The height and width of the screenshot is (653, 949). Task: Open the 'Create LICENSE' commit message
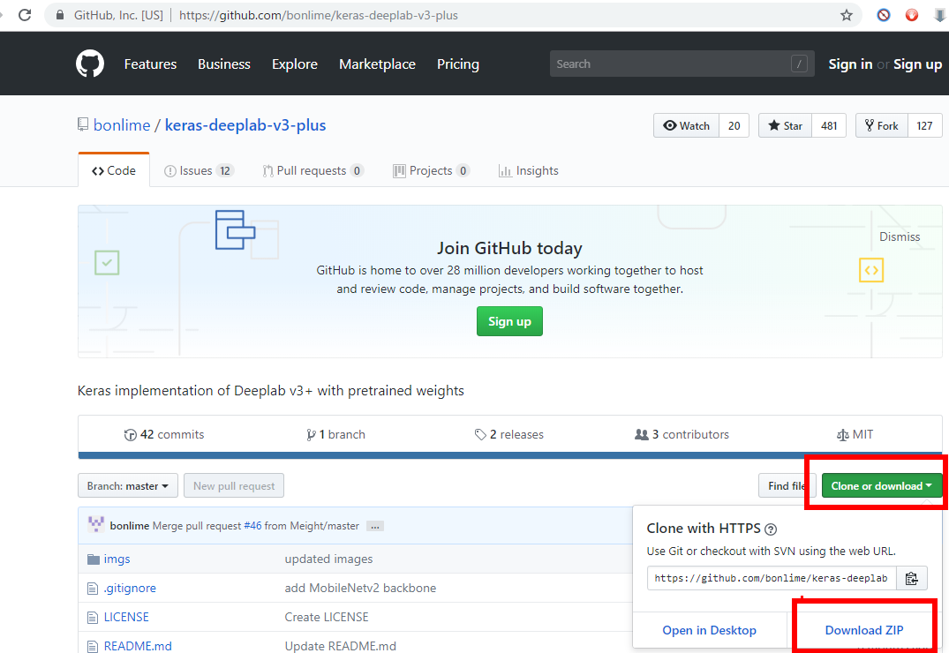[327, 618]
